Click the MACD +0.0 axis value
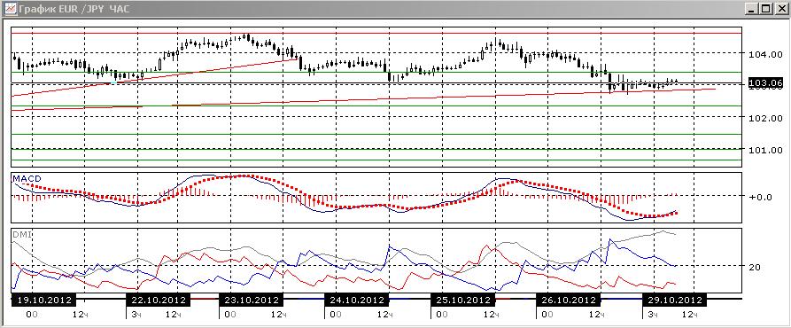The height and width of the screenshot is (328, 791). 761,197
